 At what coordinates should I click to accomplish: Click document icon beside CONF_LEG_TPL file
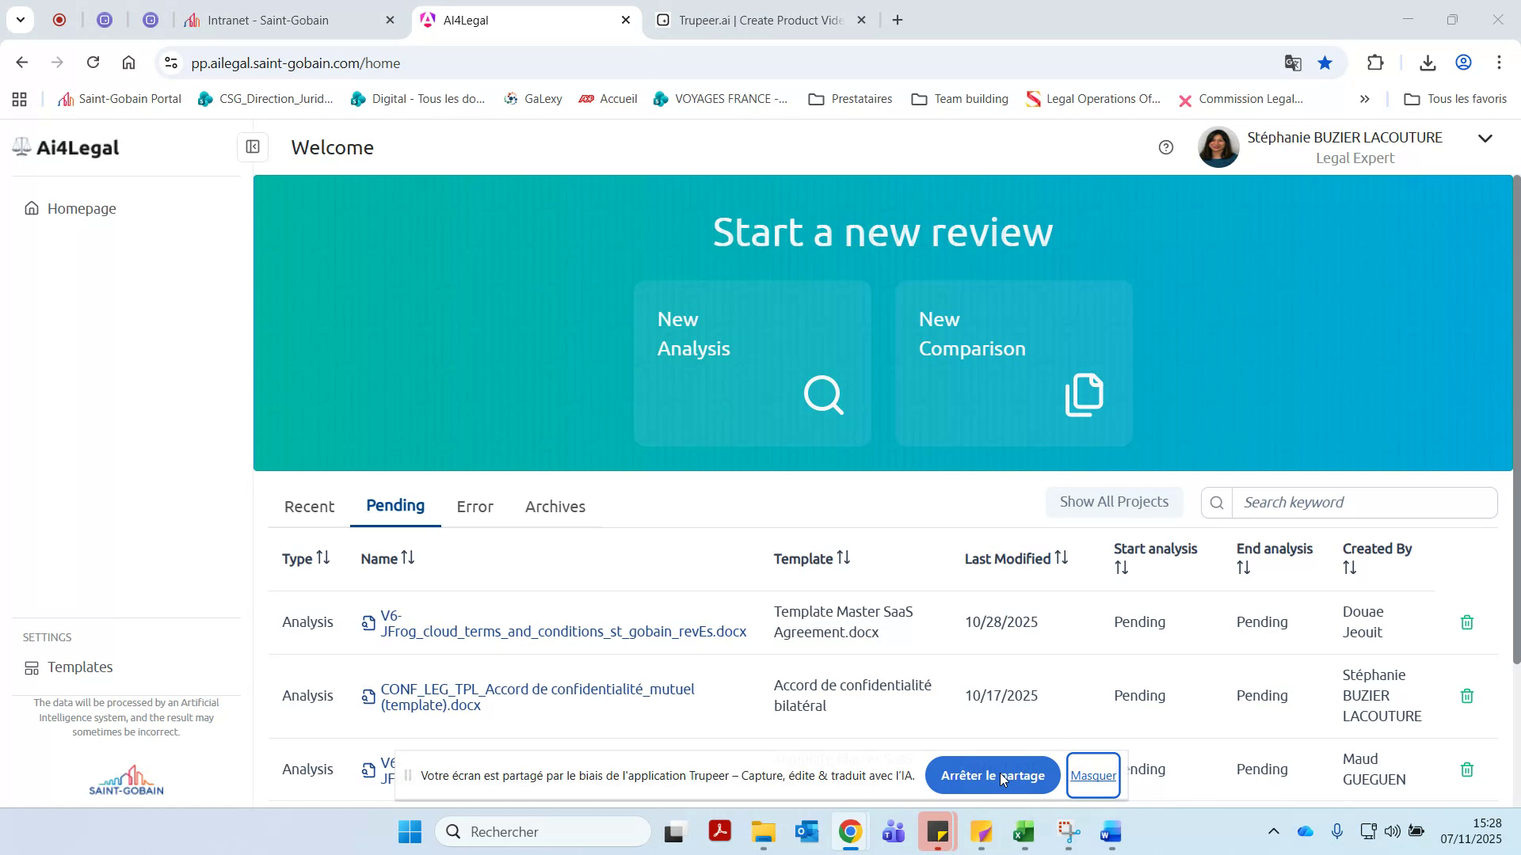pyautogui.click(x=368, y=697)
